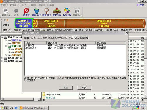This screenshot has width=147, height=110.
Task: Collapse the HD0:Hitachi tree node
Action: click(x=2, y=38)
